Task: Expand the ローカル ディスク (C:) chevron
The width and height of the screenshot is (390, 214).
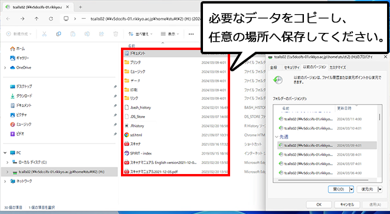Action: [7, 162]
